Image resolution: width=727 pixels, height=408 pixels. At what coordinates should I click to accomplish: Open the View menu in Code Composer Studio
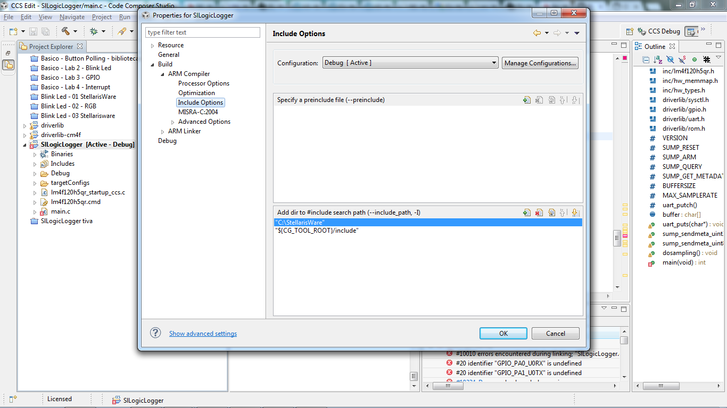point(45,17)
